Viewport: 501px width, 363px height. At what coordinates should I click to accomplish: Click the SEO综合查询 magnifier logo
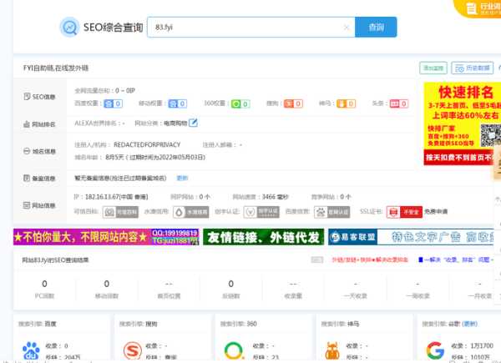point(69,28)
